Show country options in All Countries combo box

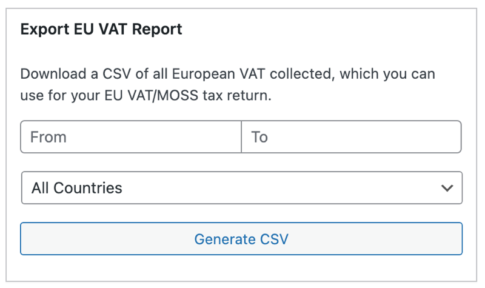[x=241, y=188]
